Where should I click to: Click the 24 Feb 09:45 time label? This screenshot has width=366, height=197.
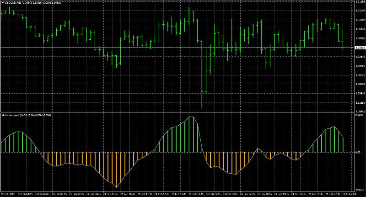click(x=111, y=194)
